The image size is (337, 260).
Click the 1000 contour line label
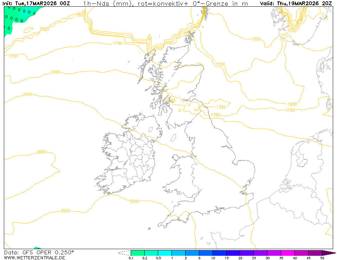pyautogui.click(x=255, y=39)
